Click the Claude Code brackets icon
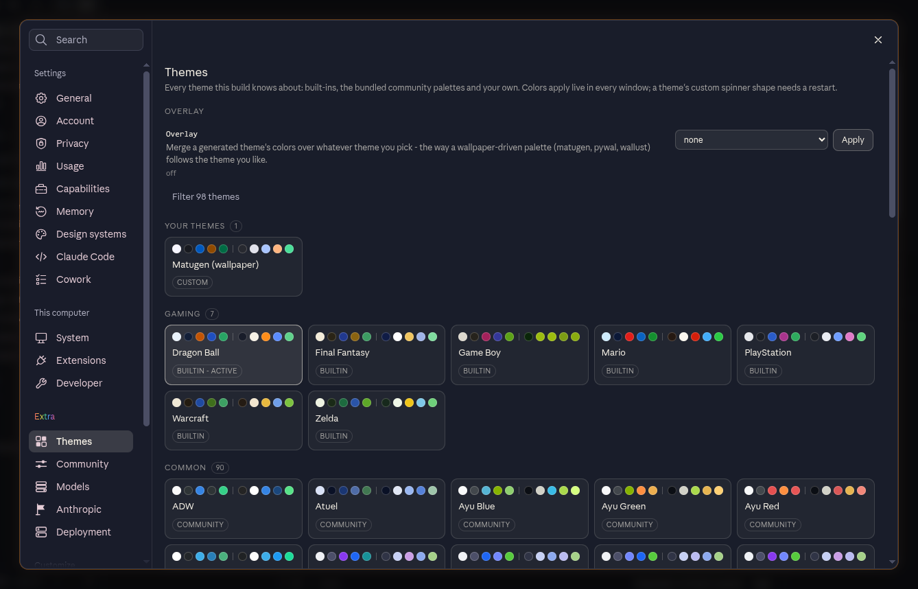Viewport: 918px width, 589px height. [x=41, y=257]
